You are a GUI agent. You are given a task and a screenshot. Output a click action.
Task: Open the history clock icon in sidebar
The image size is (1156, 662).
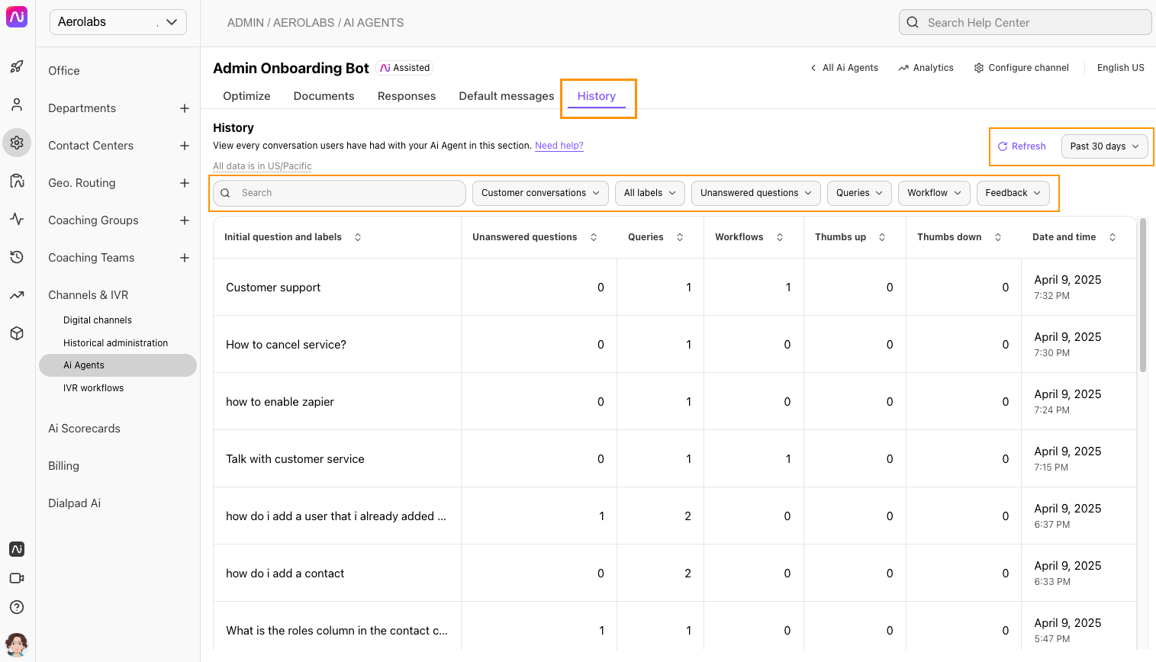tap(17, 257)
